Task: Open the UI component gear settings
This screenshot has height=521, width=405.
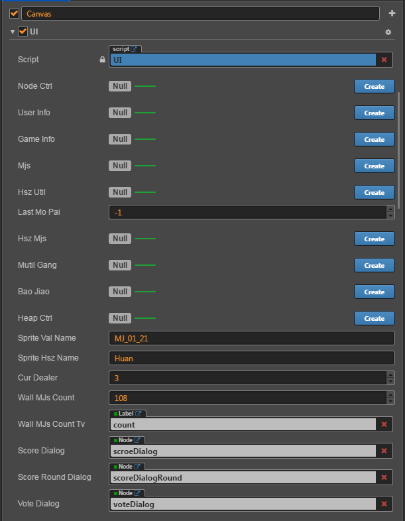Action: pyautogui.click(x=388, y=32)
